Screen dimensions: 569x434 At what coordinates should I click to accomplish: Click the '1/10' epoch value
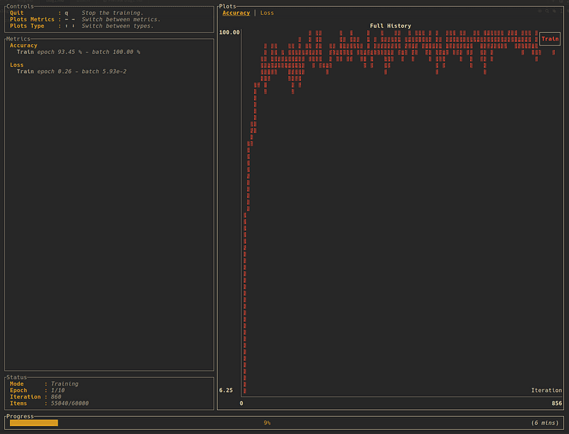[x=58, y=391]
